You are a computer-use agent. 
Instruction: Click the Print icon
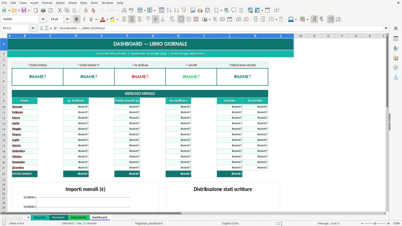[x=43, y=10]
